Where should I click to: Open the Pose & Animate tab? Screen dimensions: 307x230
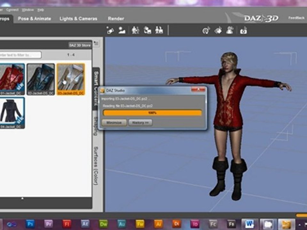(35, 19)
